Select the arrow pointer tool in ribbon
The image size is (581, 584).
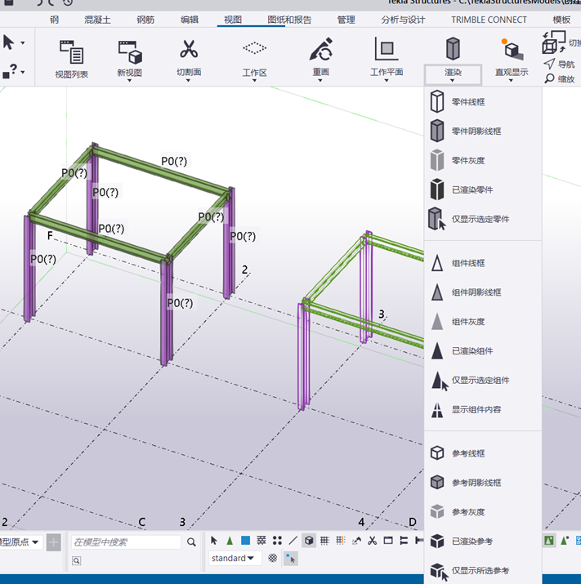(8, 42)
